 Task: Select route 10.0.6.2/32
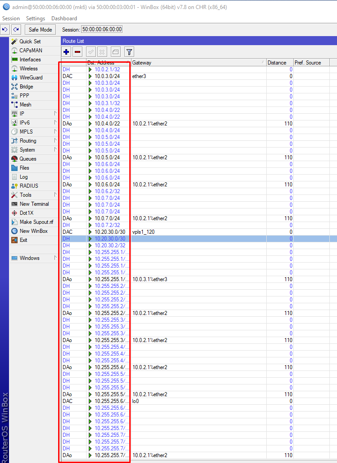(x=199, y=191)
